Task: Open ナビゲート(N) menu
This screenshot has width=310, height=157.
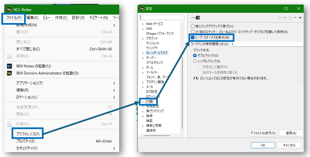Action: (x=99, y=18)
